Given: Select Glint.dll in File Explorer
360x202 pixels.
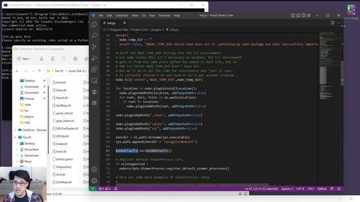Looking at the screenshot, I should [x=59, y=82].
